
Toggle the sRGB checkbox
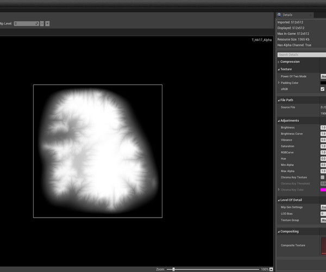pyautogui.click(x=323, y=89)
